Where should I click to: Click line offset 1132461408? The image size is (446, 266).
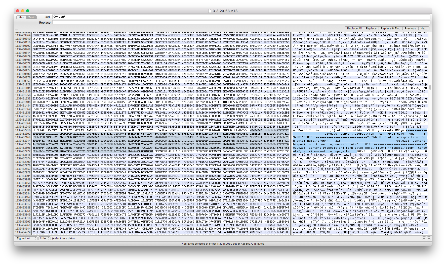pos(23,102)
